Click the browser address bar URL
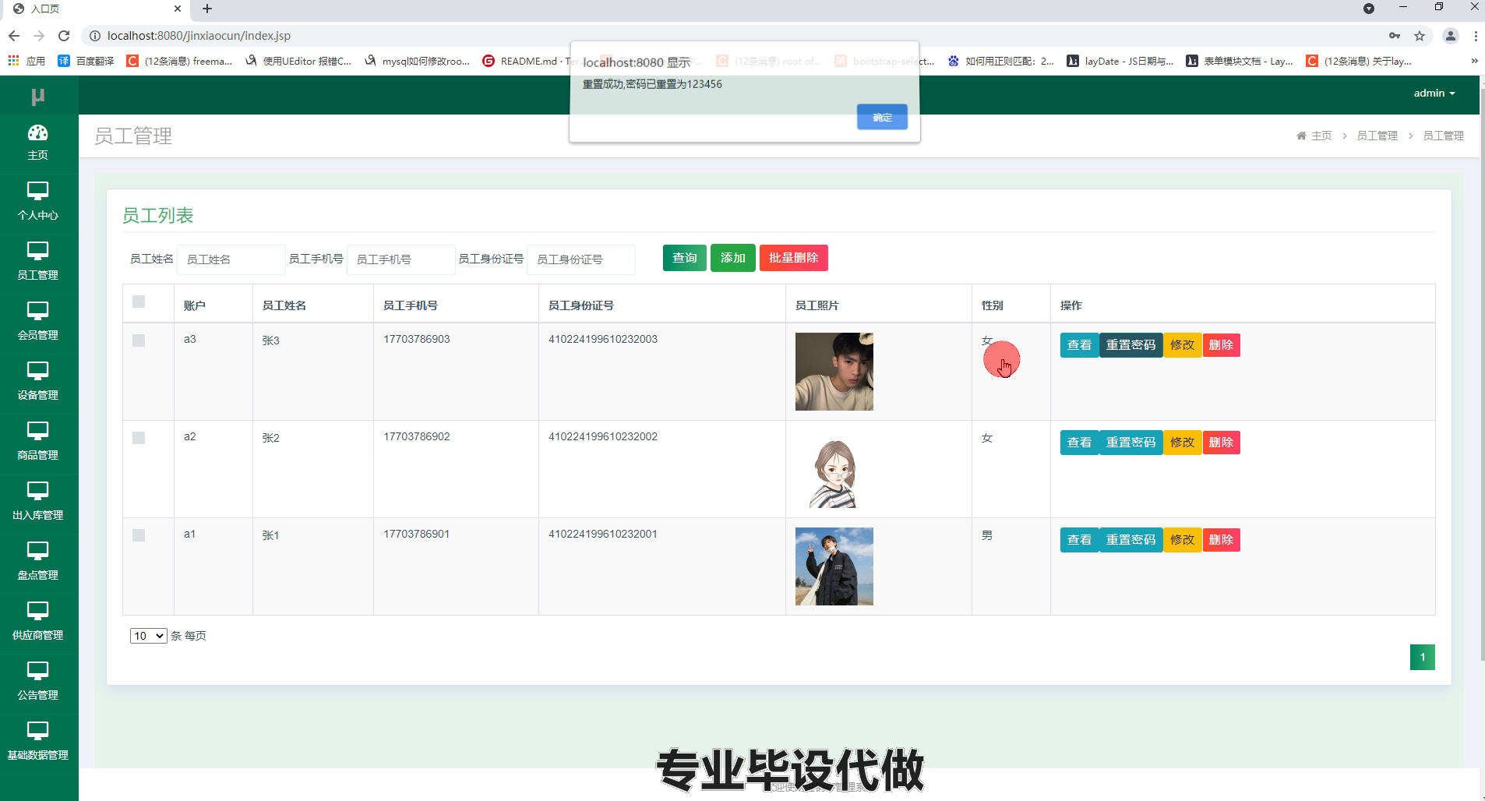This screenshot has width=1485, height=801. point(199,36)
